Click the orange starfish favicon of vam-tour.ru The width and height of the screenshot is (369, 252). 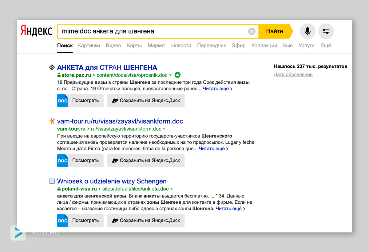click(x=52, y=121)
